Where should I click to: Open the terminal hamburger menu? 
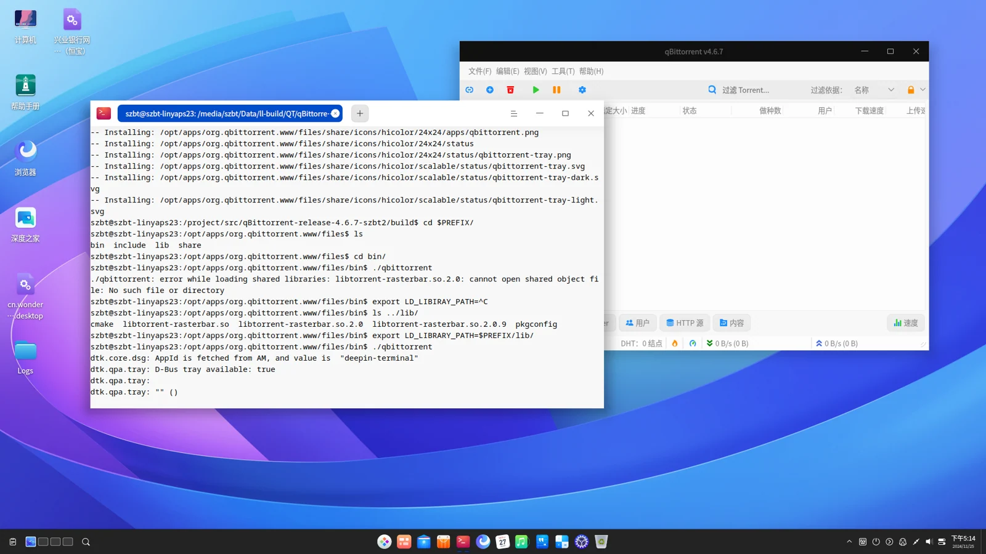(x=514, y=113)
